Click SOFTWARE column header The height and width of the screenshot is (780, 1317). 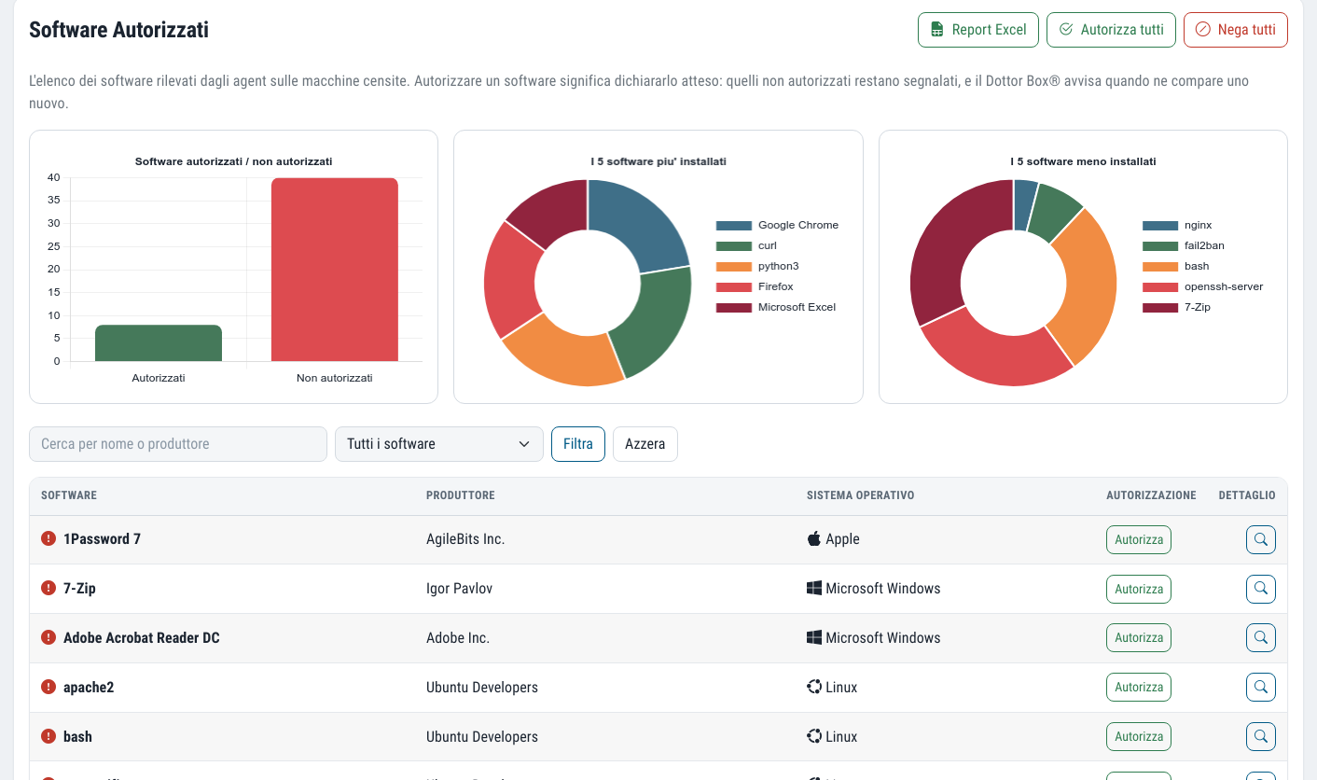(69, 495)
